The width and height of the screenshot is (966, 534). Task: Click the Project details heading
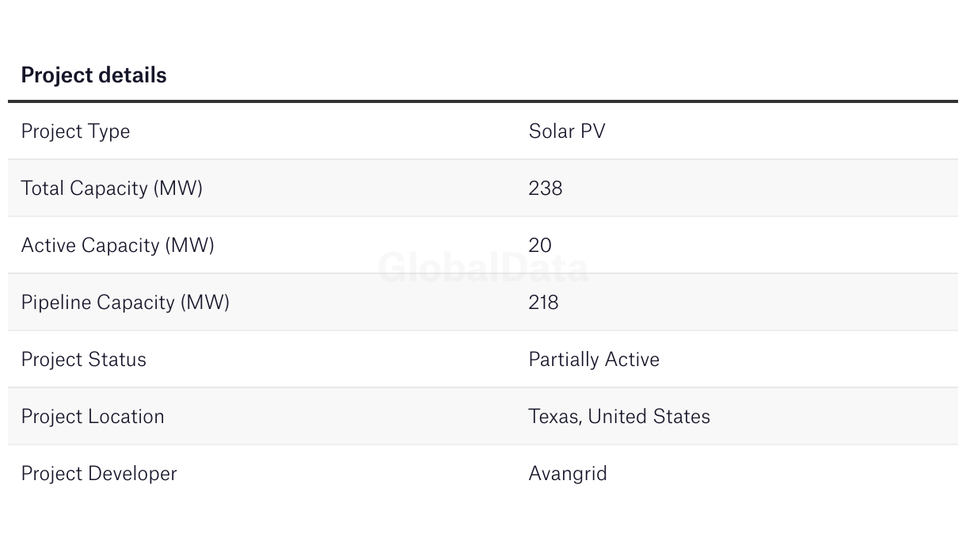click(93, 75)
